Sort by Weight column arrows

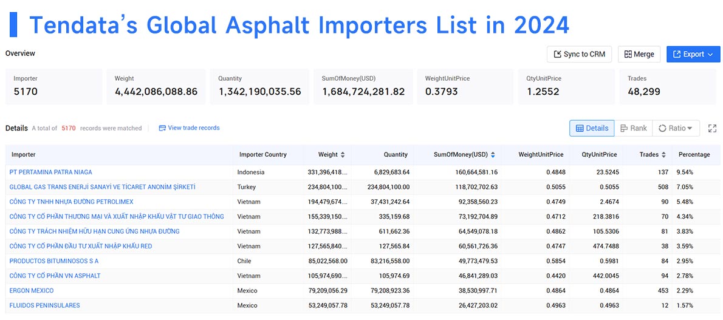(343, 154)
